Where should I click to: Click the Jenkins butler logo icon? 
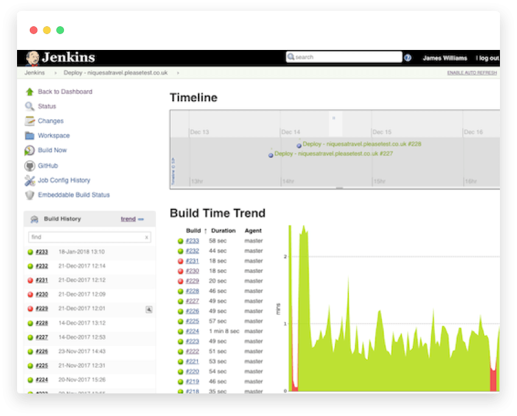(x=33, y=58)
